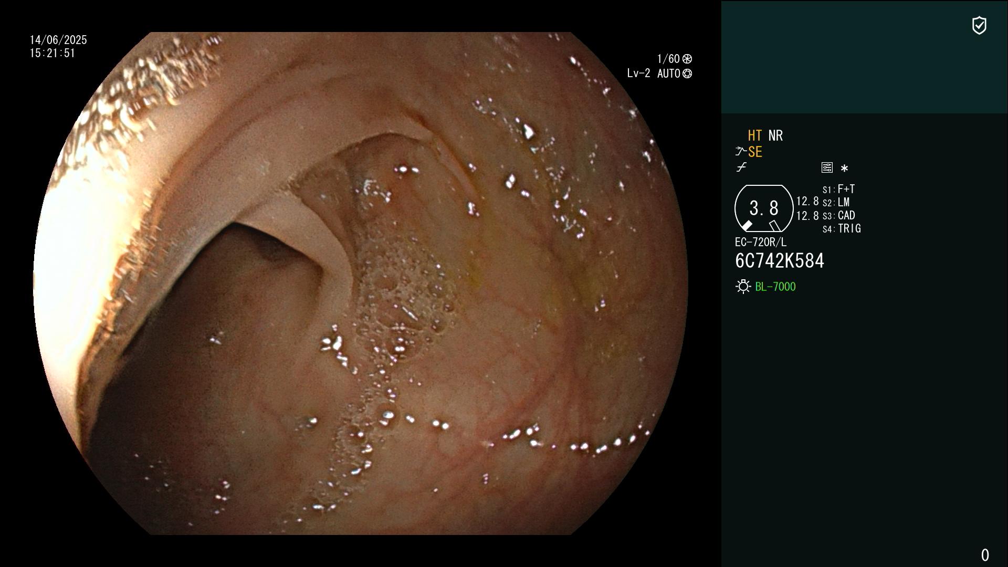Image resolution: width=1008 pixels, height=567 pixels.
Task: Click the Lv-2 AUTO brightness text
Action: pos(654,73)
